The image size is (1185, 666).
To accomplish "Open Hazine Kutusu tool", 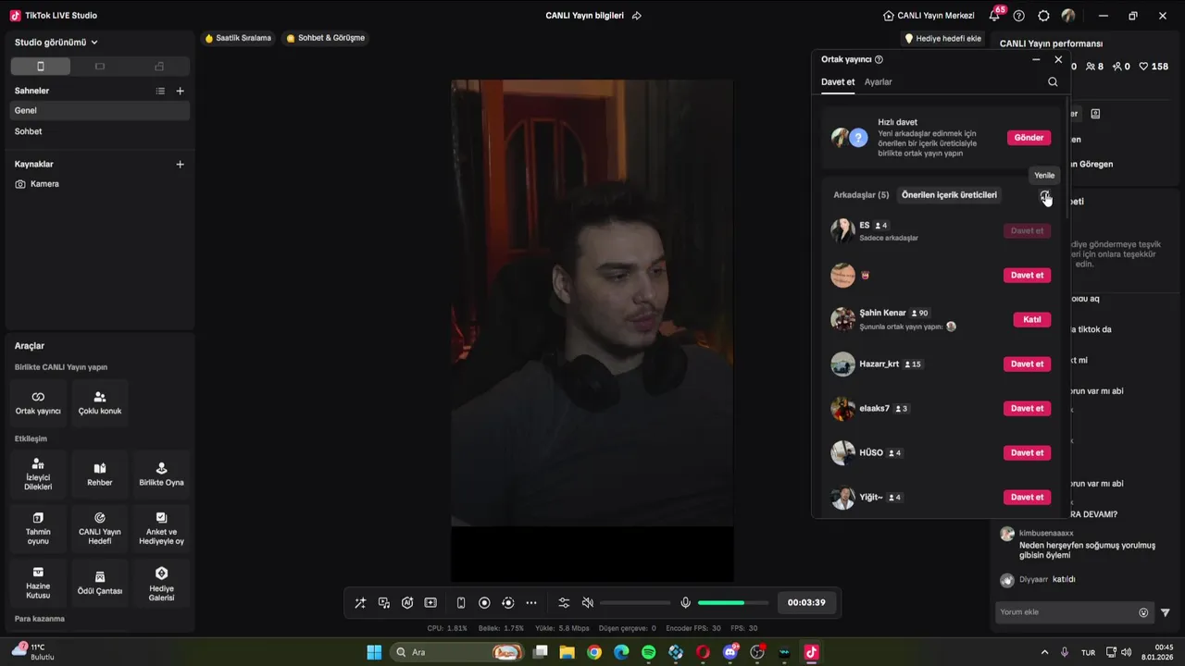I will coord(38,583).
